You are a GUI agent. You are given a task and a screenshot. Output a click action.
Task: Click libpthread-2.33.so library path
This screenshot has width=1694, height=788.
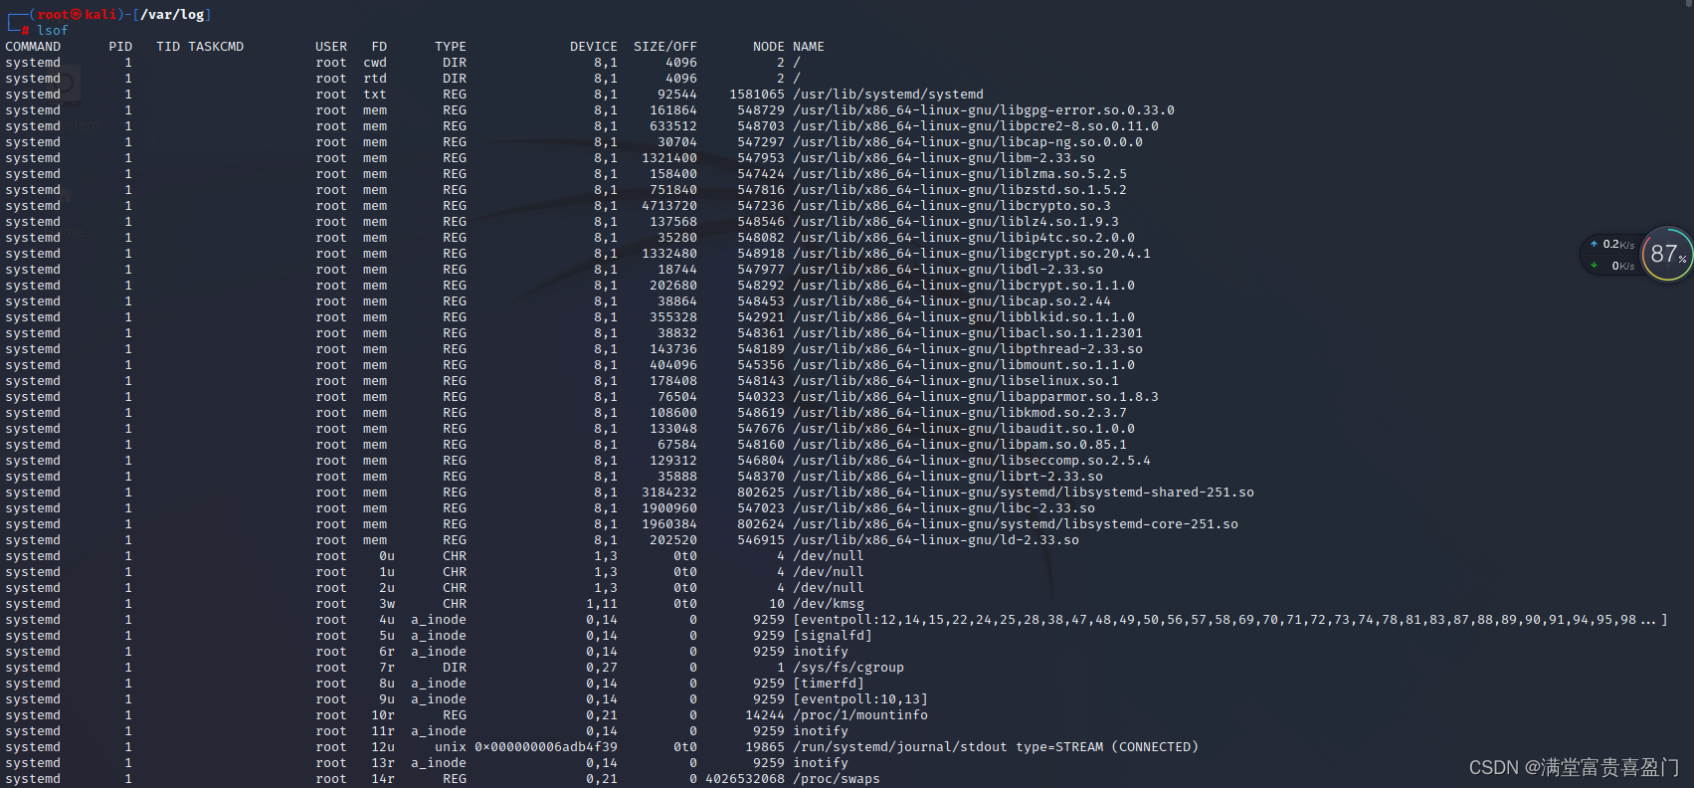(x=968, y=349)
